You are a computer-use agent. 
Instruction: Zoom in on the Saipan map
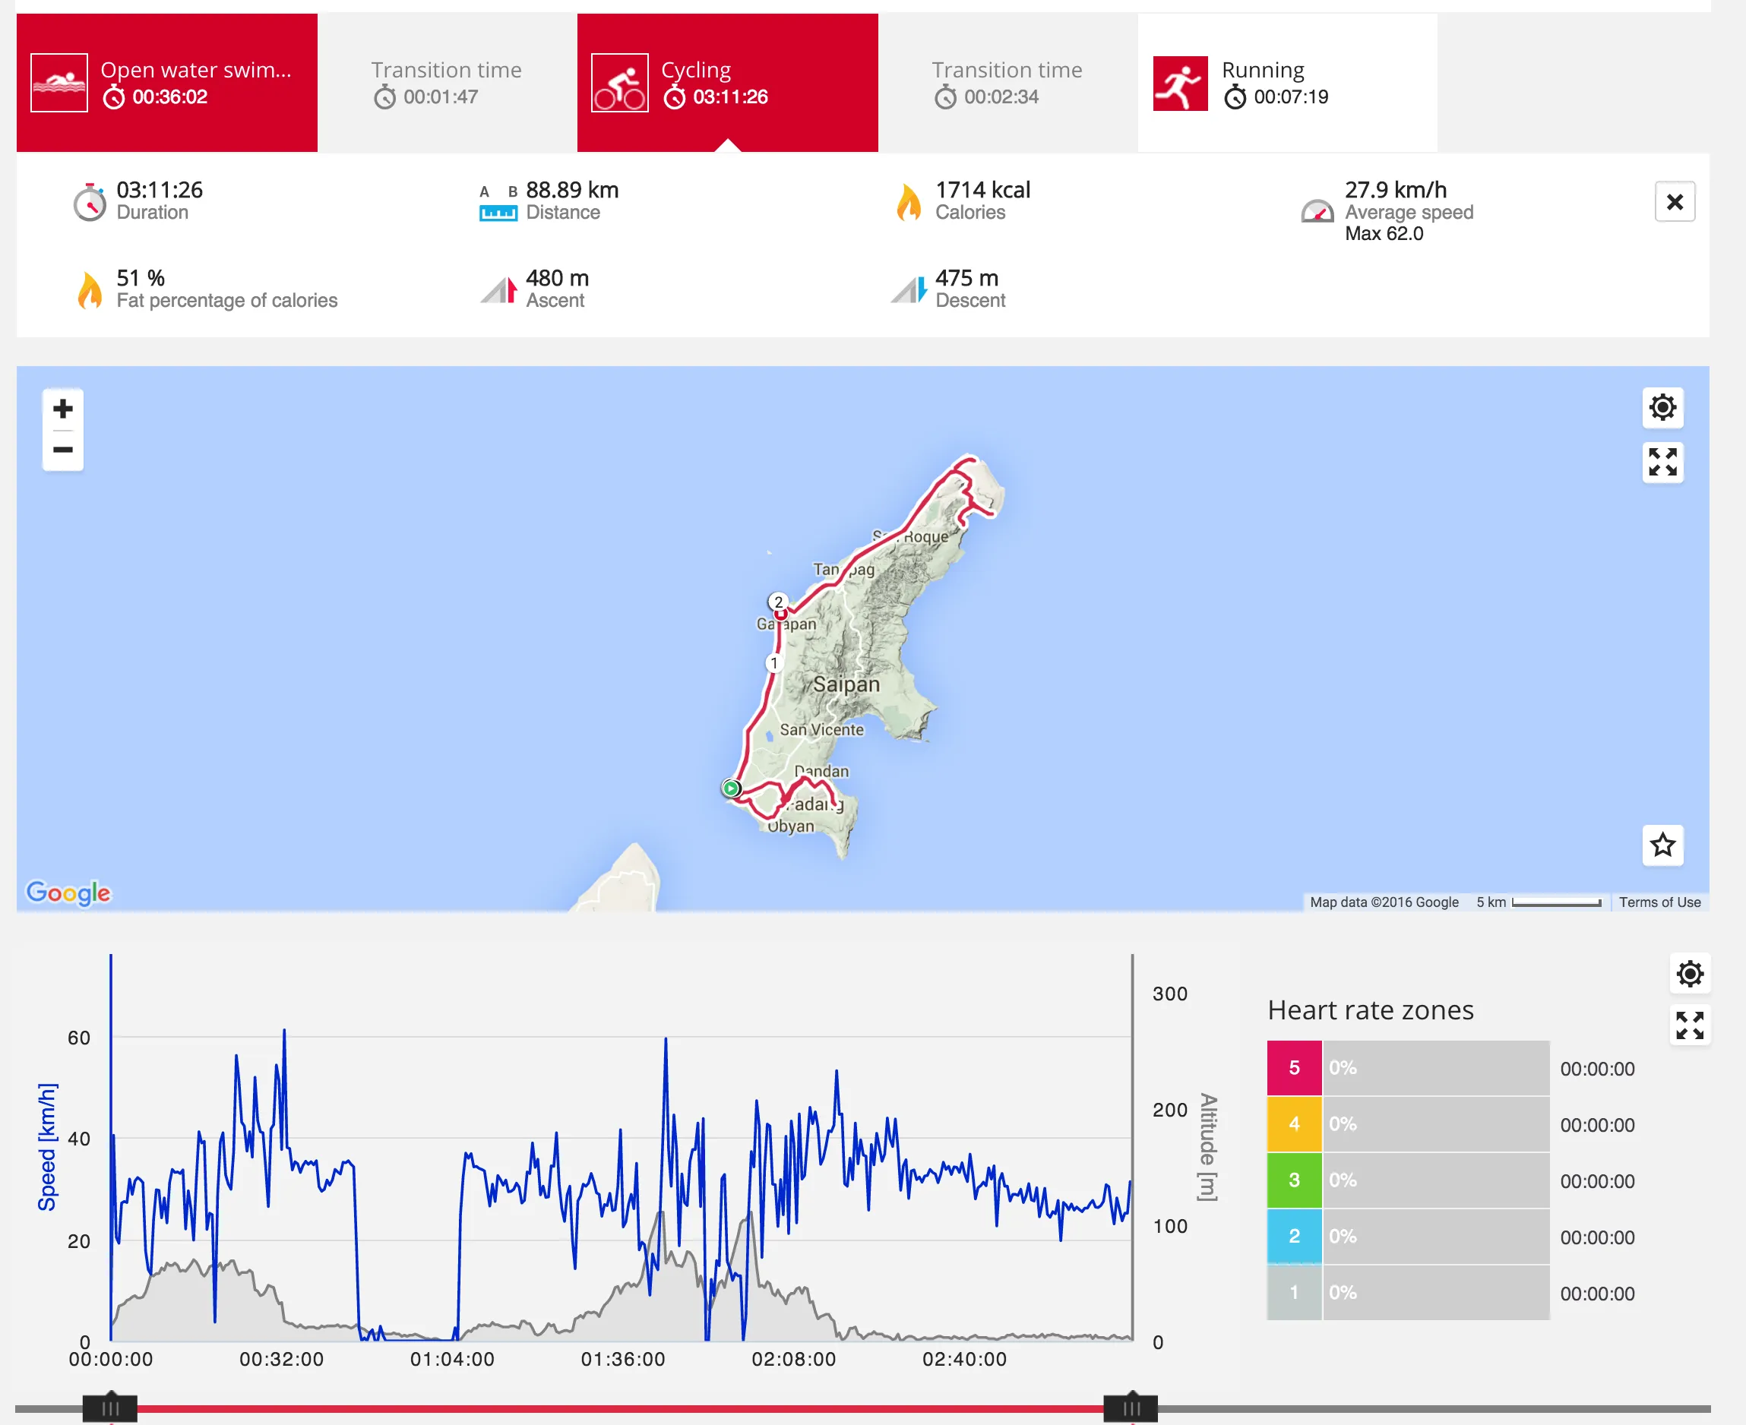pos(62,409)
